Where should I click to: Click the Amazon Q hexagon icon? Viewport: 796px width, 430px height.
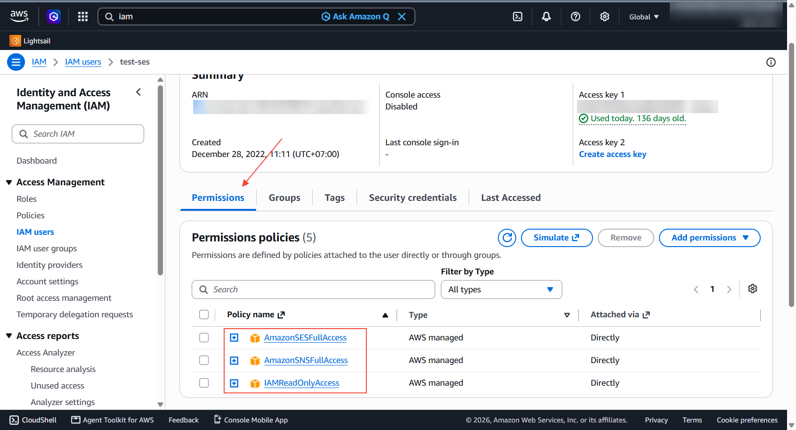point(54,17)
